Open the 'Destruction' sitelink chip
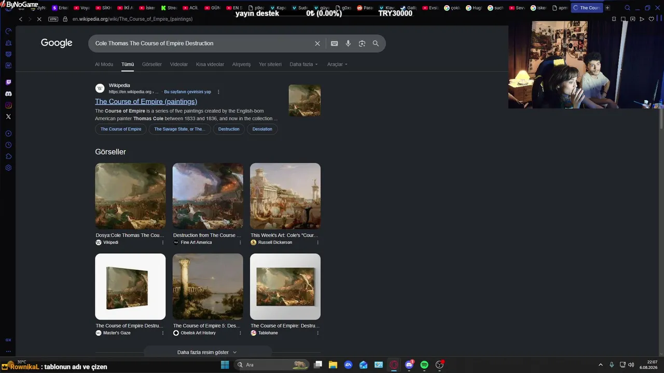Viewport: 664px width, 373px height. tap(229, 129)
